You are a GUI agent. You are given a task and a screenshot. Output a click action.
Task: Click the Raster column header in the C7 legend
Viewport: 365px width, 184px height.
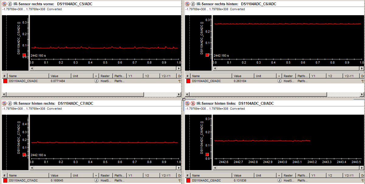[x=105, y=175]
